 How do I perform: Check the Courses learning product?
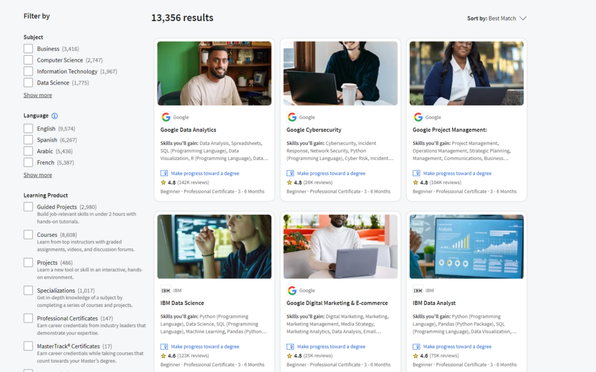click(28, 235)
